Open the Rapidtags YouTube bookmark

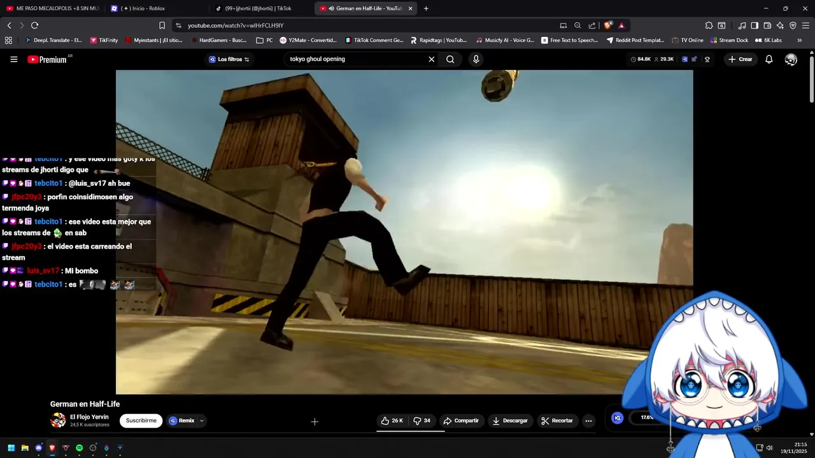point(439,40)
